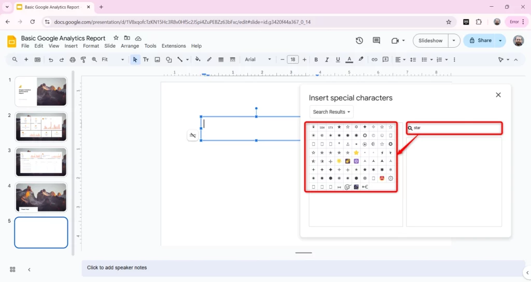Image resolution: width=531 pixels, height=282 pixels.
Task: Open the border color pencil
Action: 209,60
